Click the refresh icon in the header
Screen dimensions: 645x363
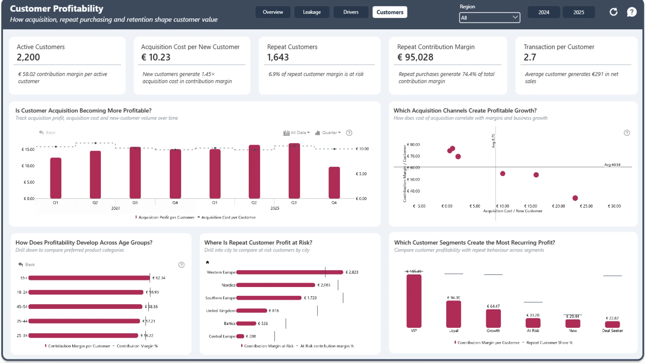tap(613, 12)
